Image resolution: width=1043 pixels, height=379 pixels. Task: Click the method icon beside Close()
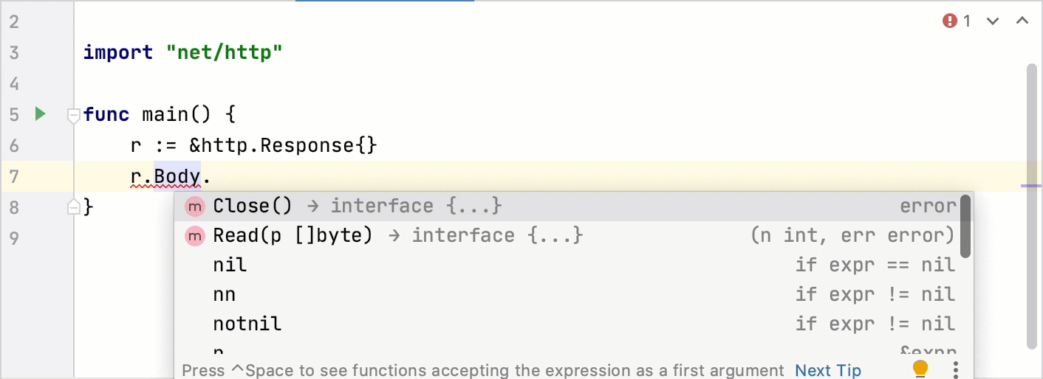click(195, 206)
